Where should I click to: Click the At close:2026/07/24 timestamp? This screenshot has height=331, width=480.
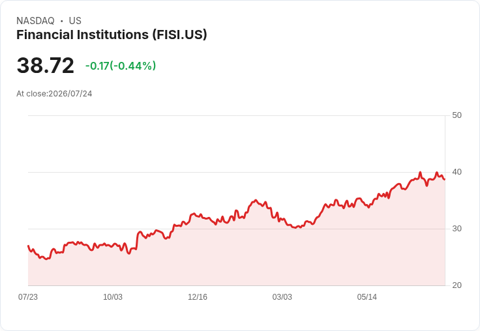(54, 94)
